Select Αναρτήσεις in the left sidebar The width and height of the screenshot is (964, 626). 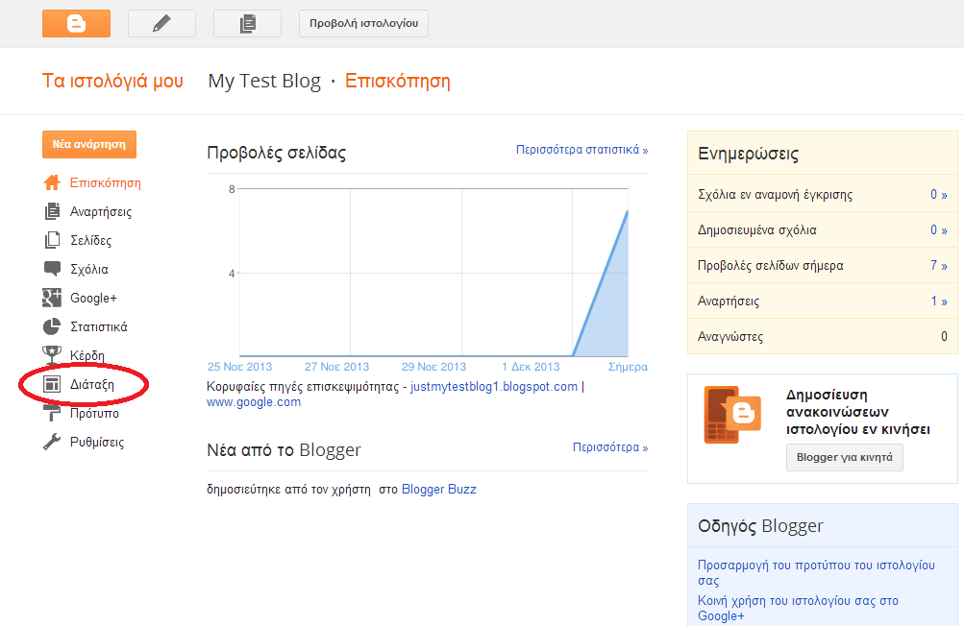[x=101, y=212]
